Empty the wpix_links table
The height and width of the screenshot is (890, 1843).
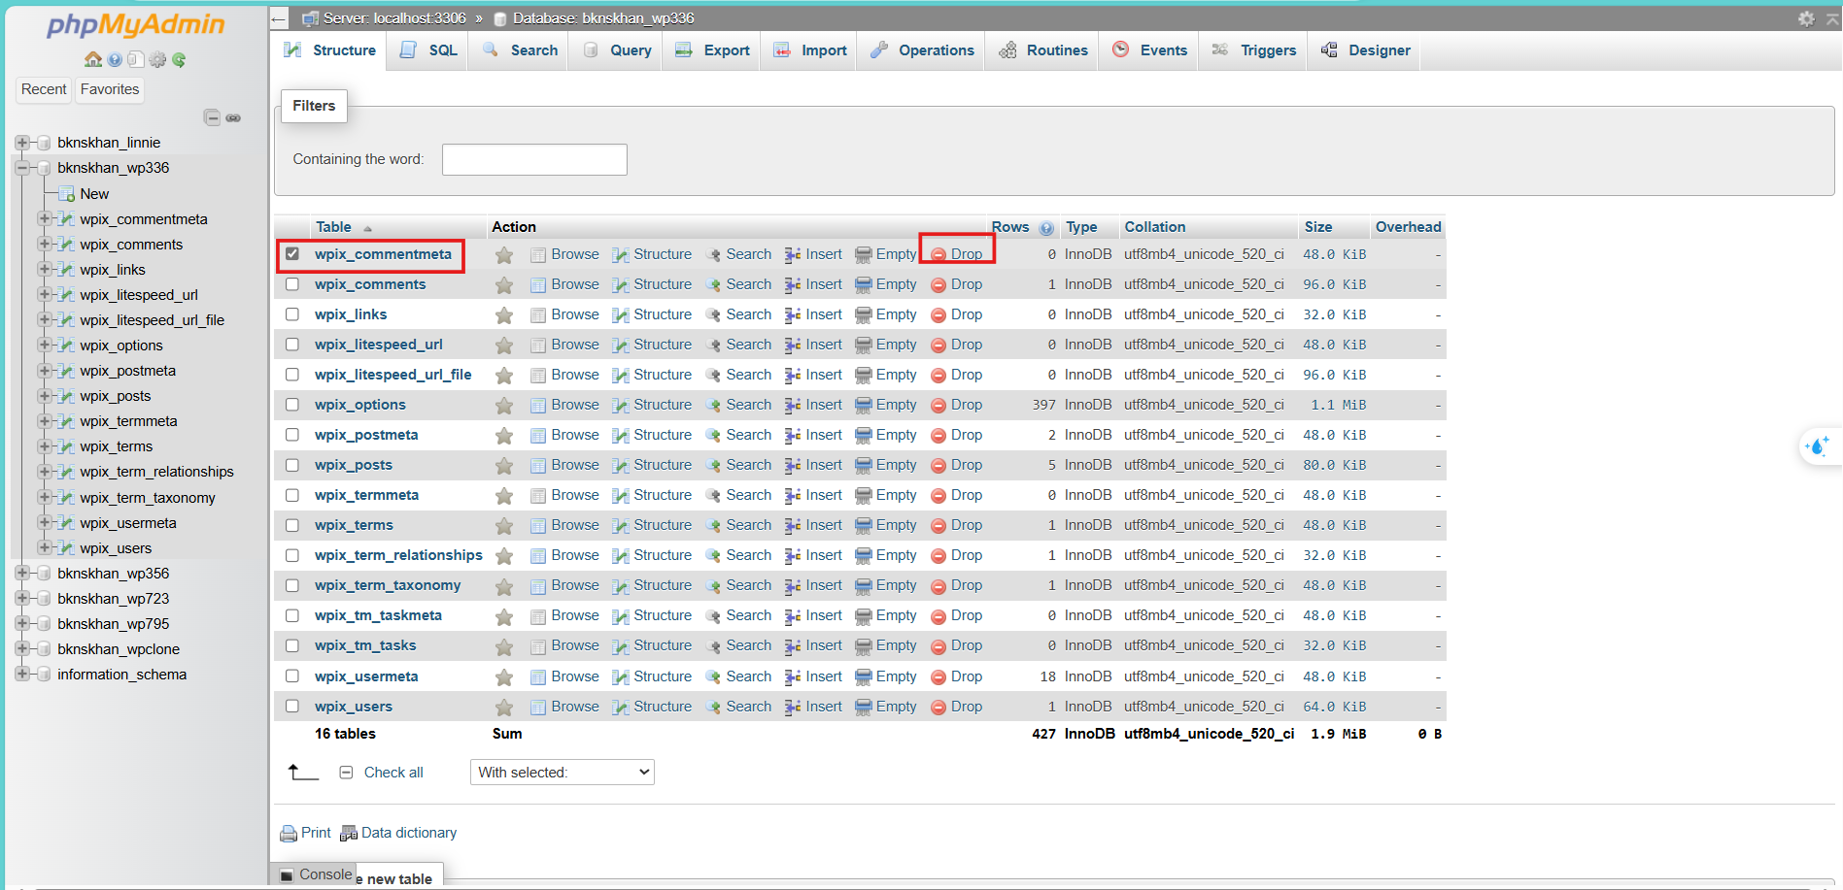[x=886, y=314]
